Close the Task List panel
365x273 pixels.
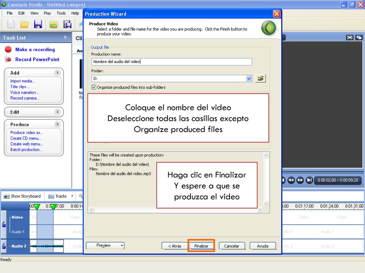[65, 37]
